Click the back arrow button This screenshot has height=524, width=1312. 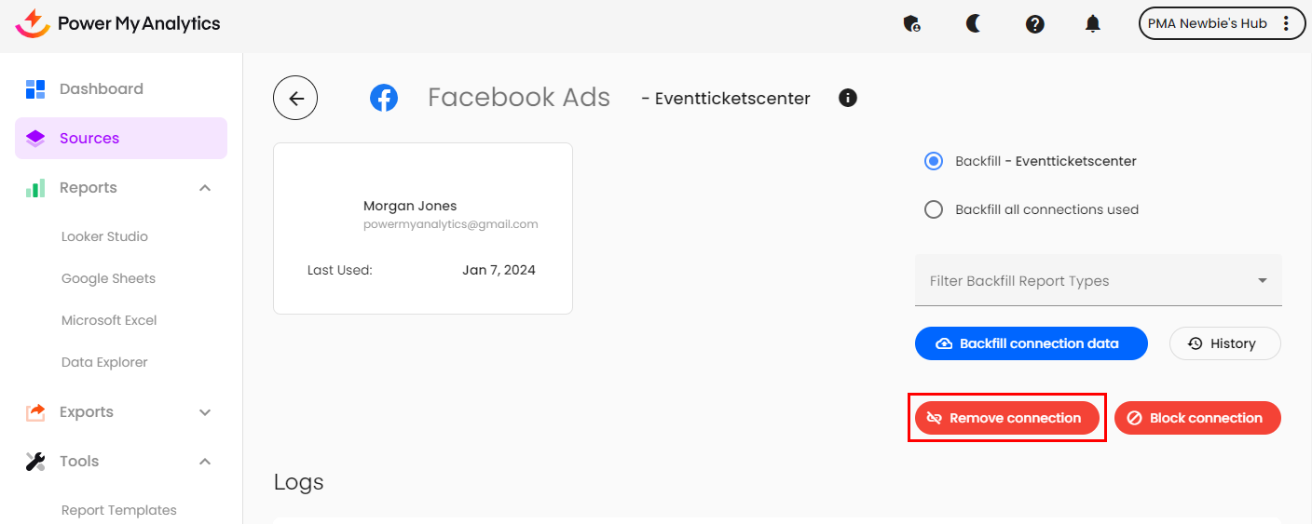295,98
